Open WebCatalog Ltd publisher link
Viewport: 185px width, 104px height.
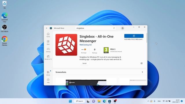click(86, 45)
